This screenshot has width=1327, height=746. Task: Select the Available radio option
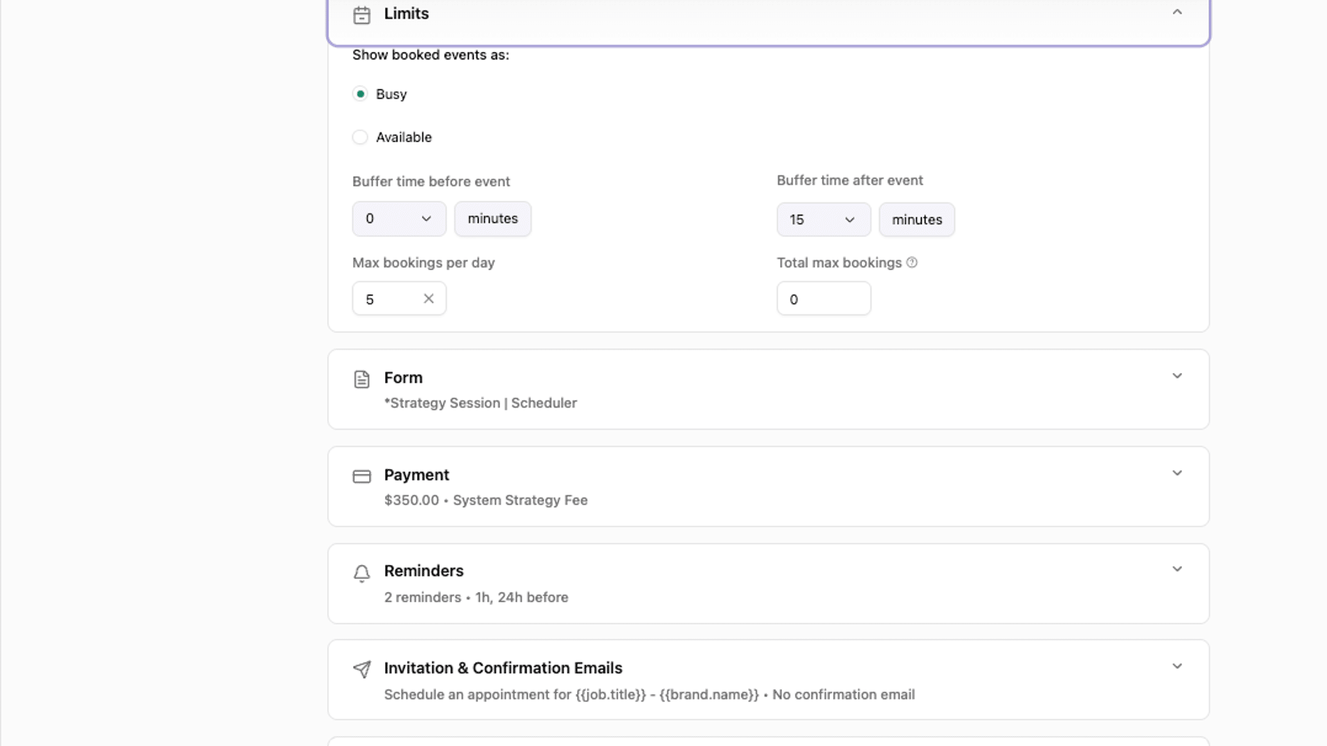click(360, 137)
